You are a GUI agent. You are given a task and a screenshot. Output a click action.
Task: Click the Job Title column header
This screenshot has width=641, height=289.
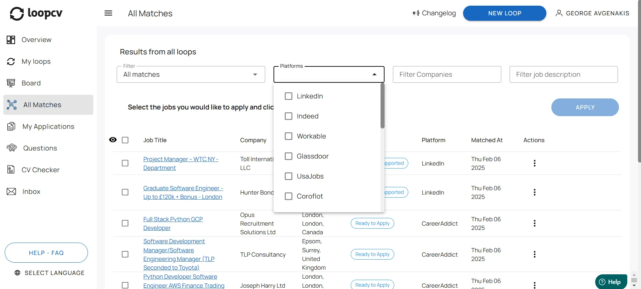[155, 140]
